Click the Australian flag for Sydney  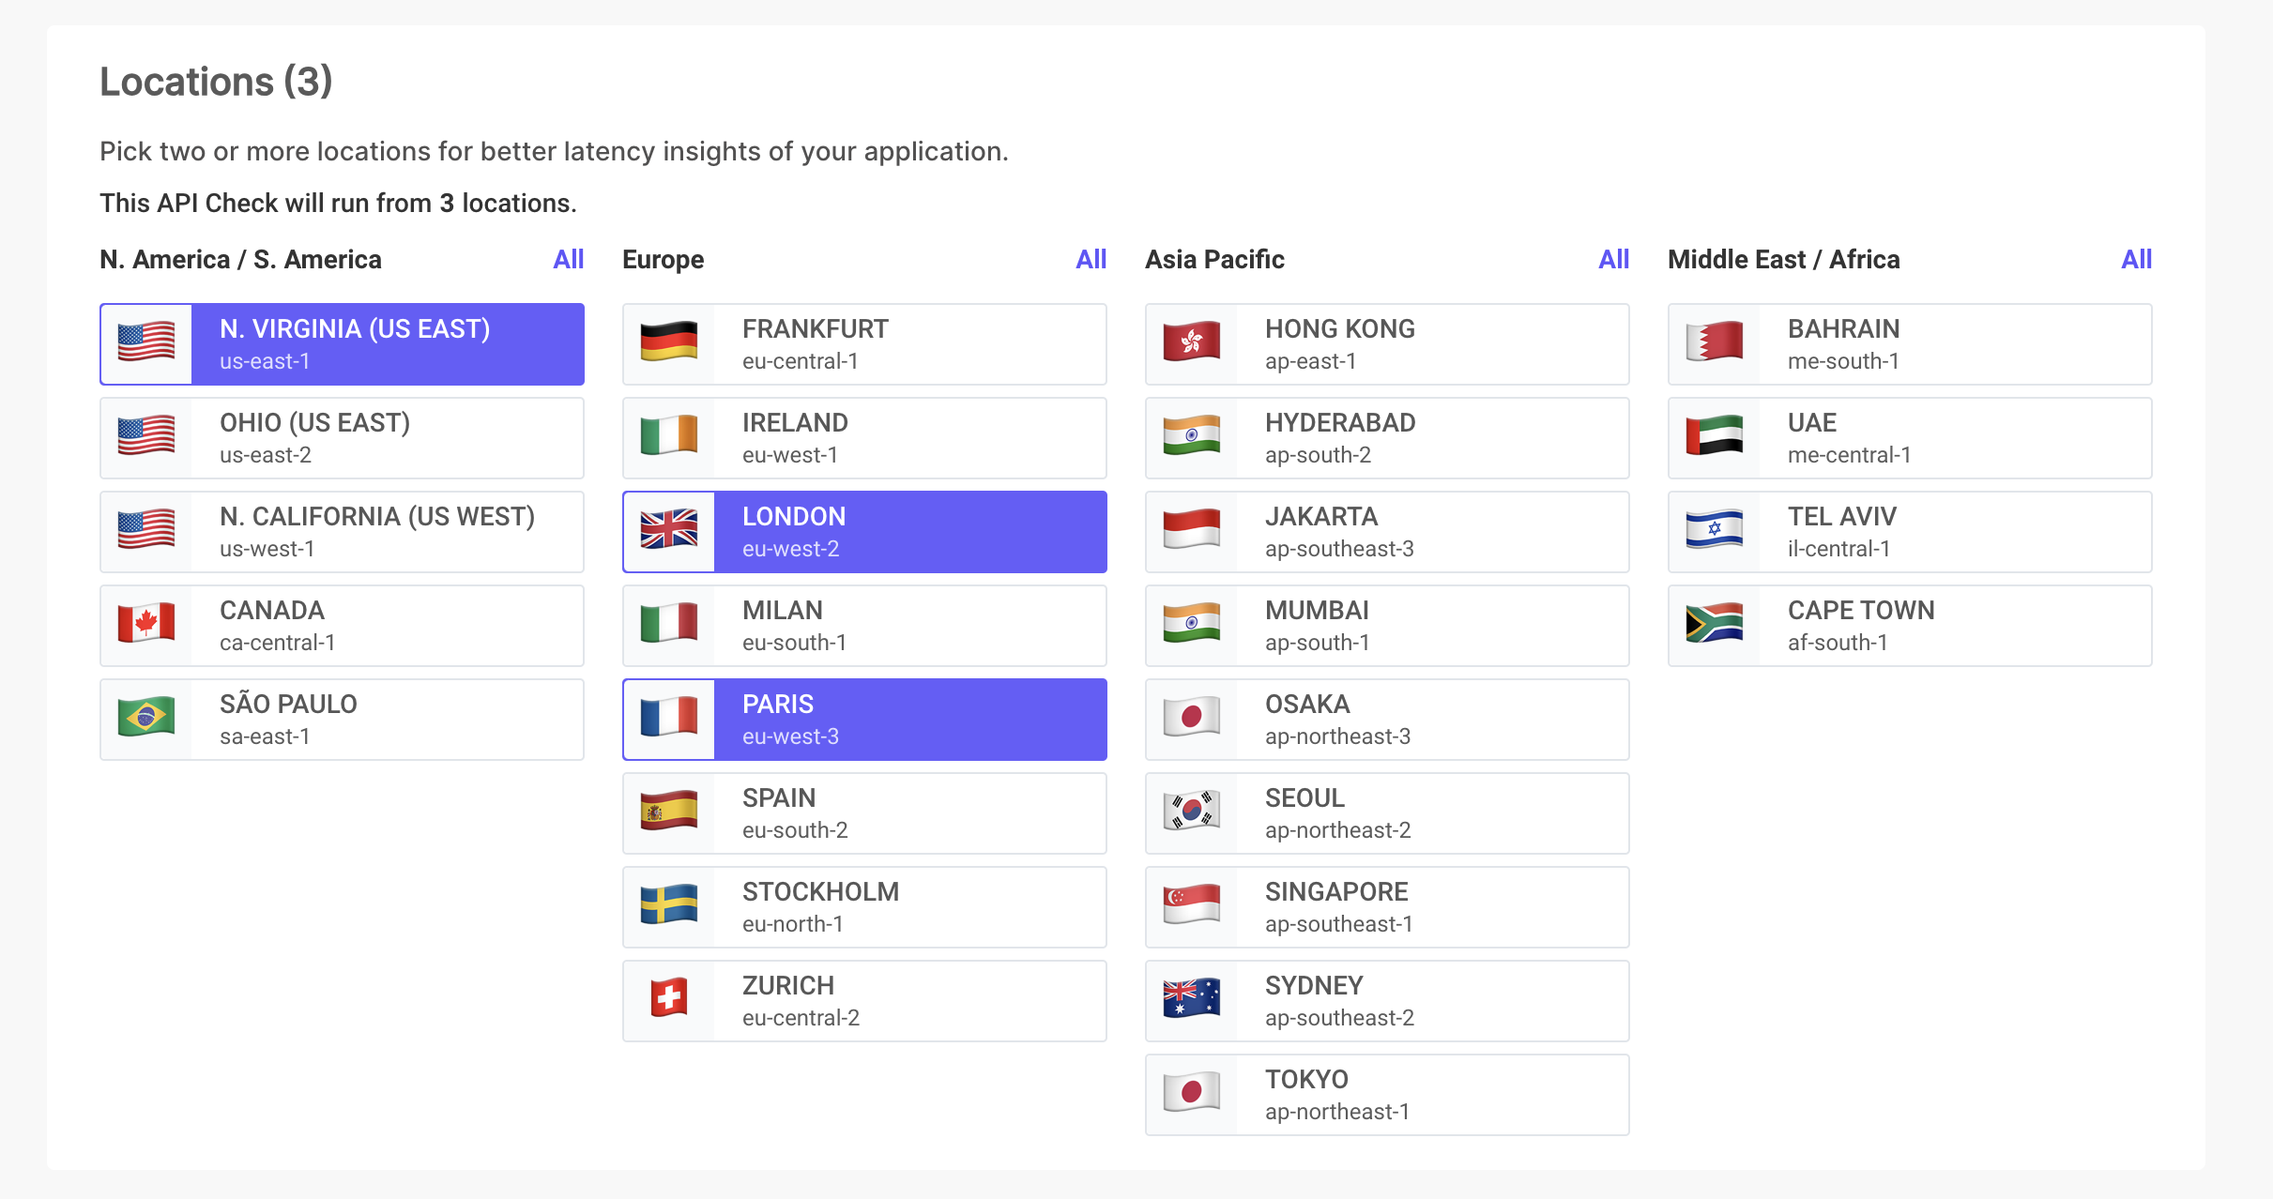pyautogui.click(x=1191, y=1000)
